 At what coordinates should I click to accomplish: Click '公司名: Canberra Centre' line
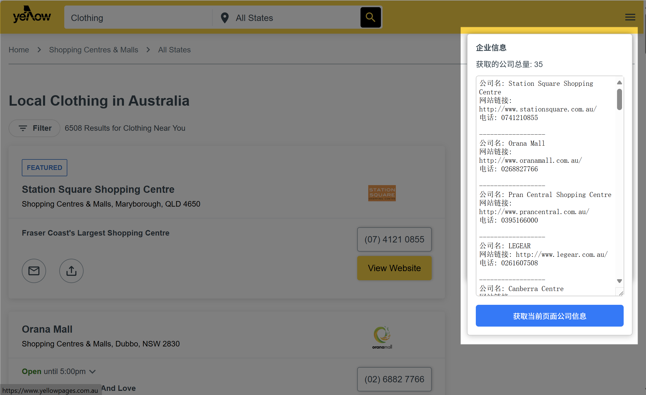pyautogui.click(x=521, y=289)
